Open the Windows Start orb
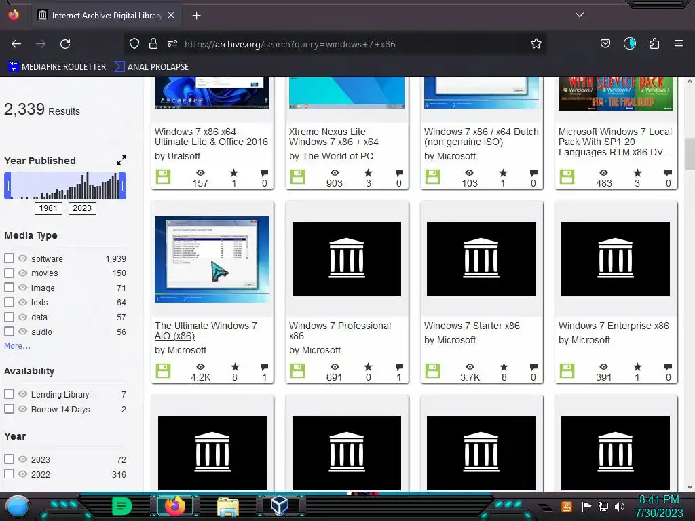The height and width of the screenshot is (521, 695). [18, 506]
